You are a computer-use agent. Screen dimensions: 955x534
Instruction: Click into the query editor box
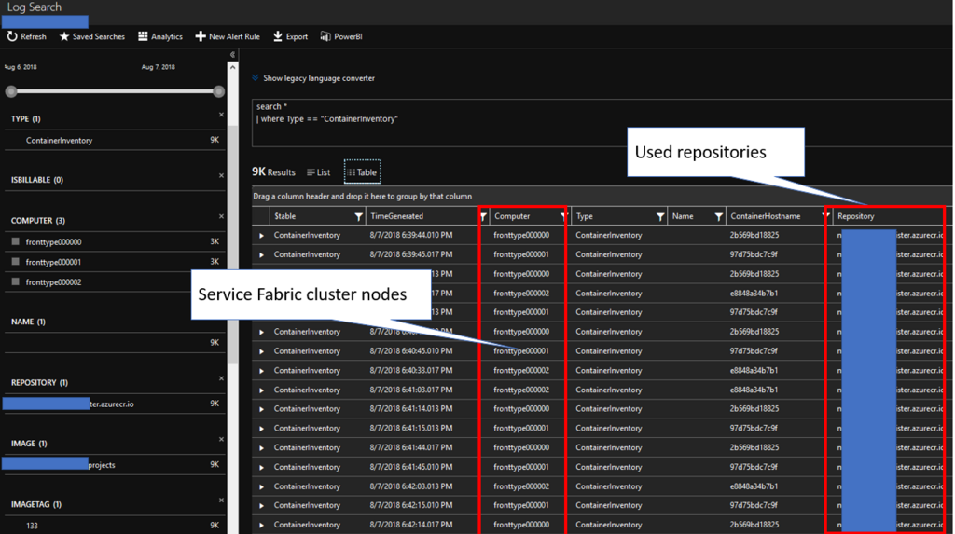(x=602, y=123)
